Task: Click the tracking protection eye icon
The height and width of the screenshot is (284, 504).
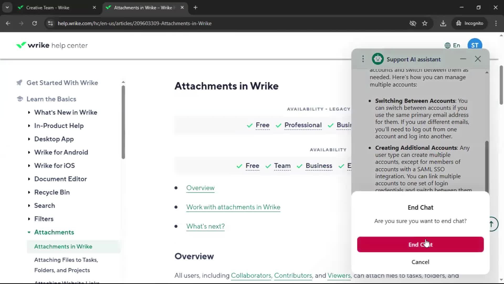Action: pos(413,23)
